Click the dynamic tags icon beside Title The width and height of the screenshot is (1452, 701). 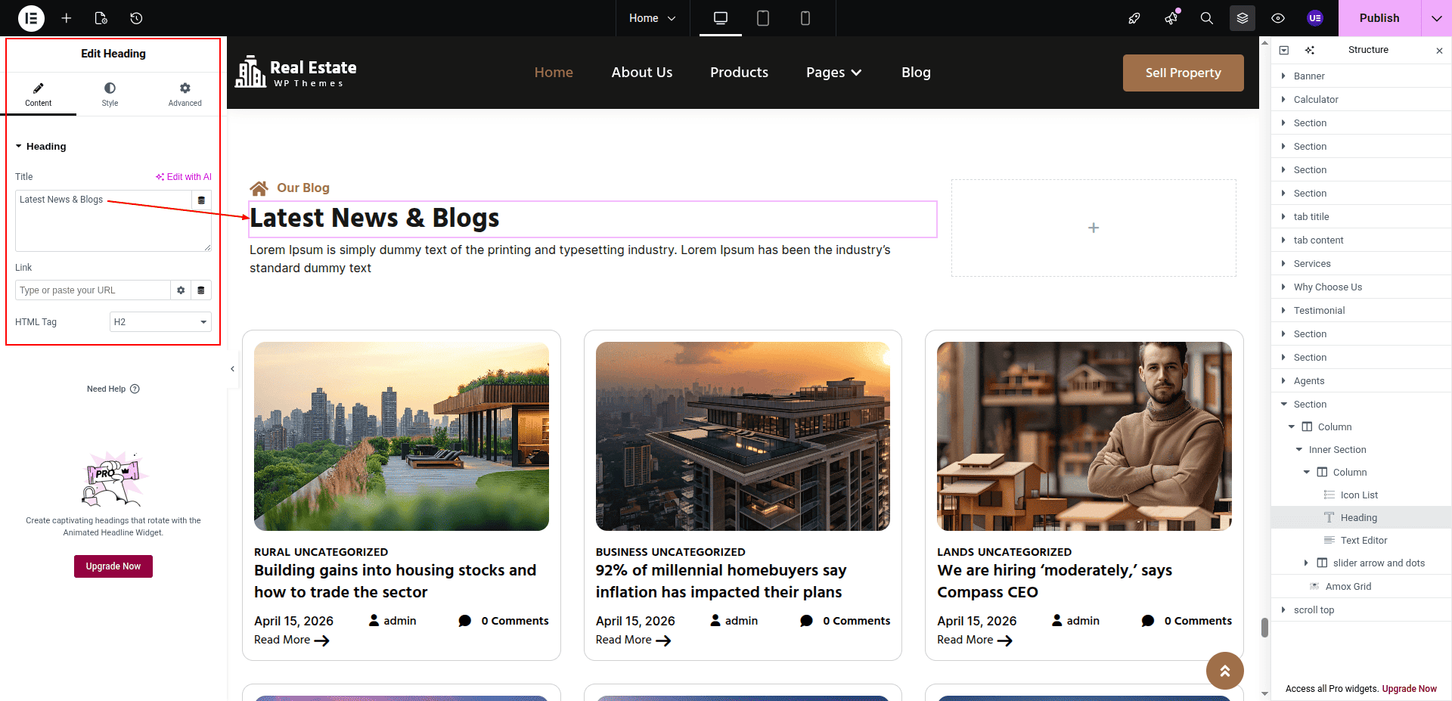[201, 200]
